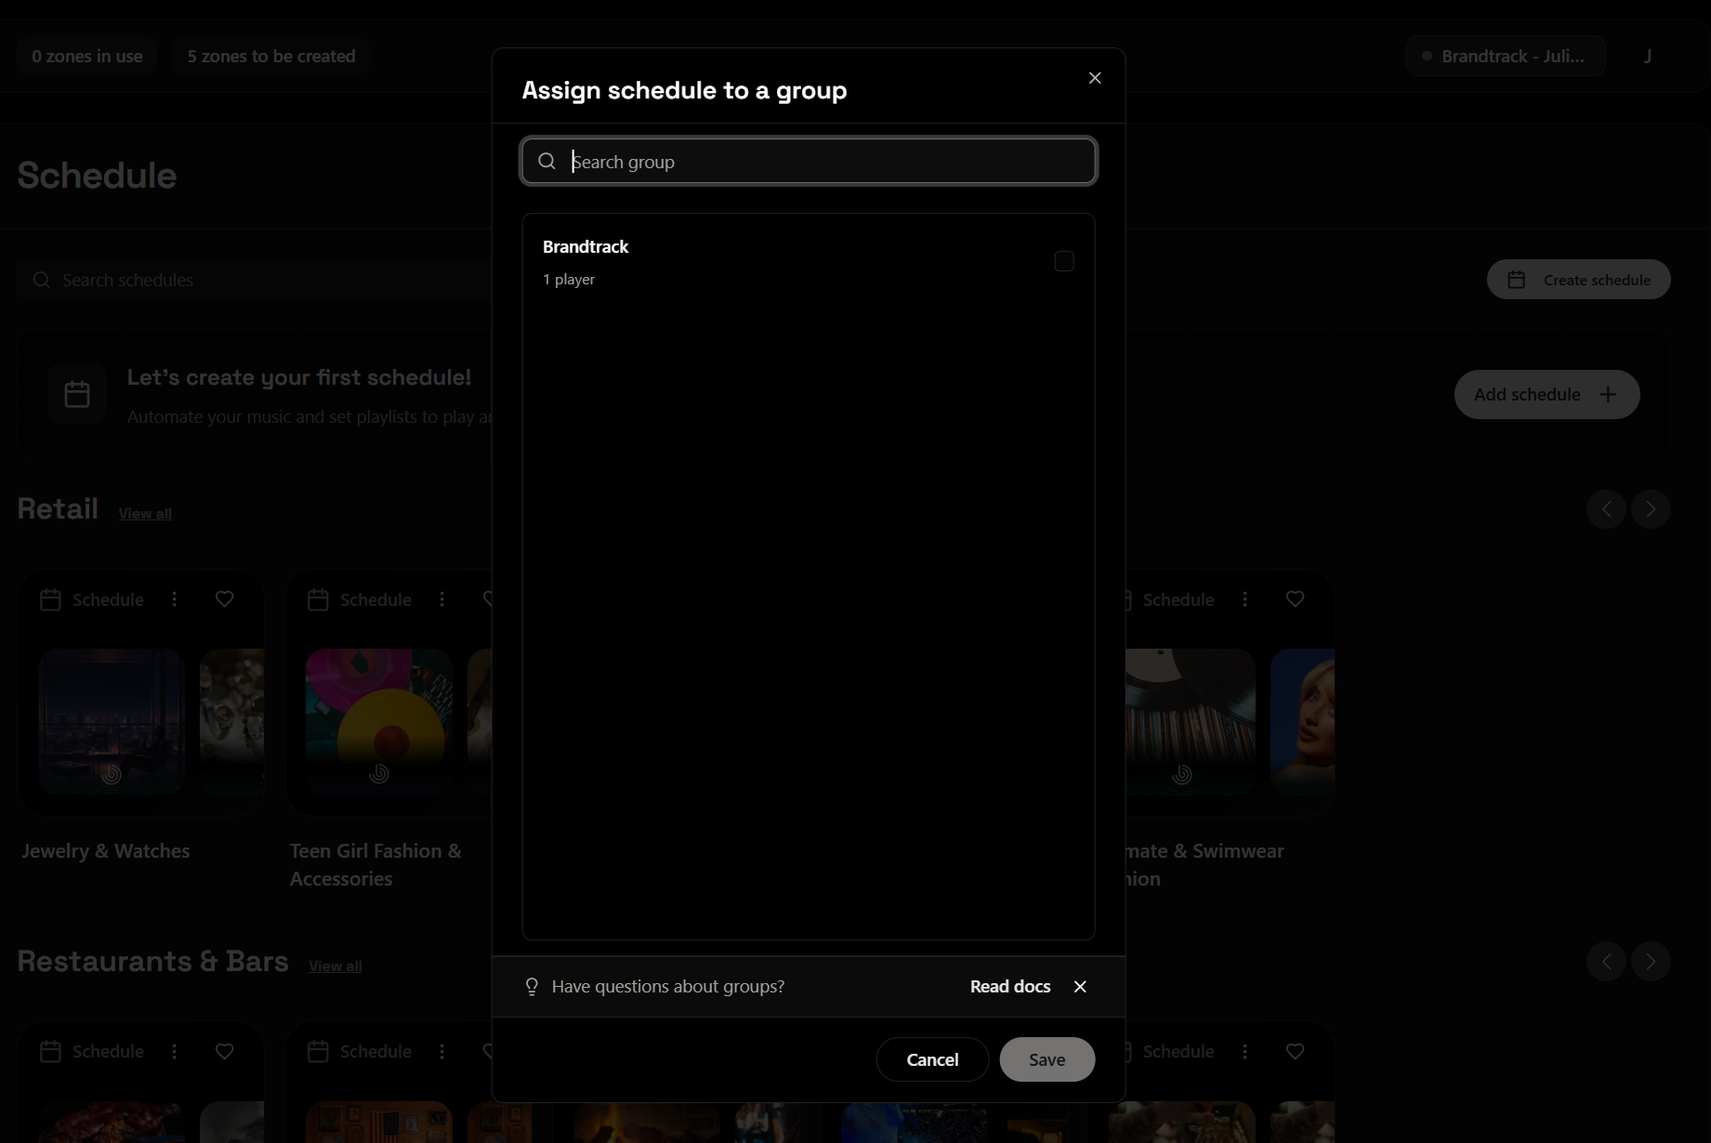This screenshot has width=1711, height=1143.
Task: Open the Jewelry & Watches first thumbnail
Action: 112,721
